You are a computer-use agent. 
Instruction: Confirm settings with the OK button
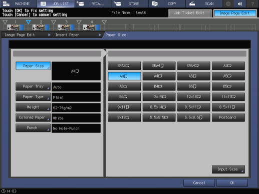[232, 183]
